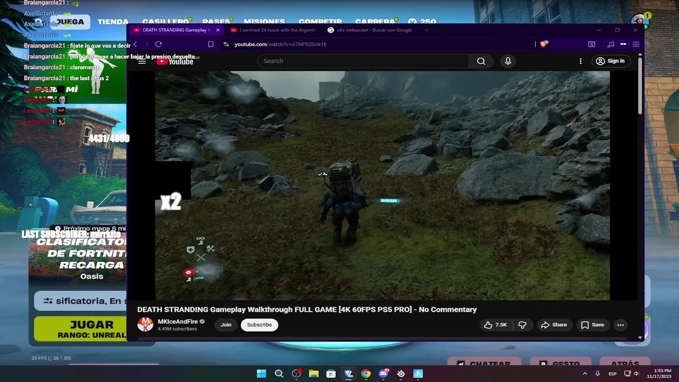Click the taskbar microphone tray icon
This screenshot has width=679, height=382.
pyautogui.click(x=598, y=374)
